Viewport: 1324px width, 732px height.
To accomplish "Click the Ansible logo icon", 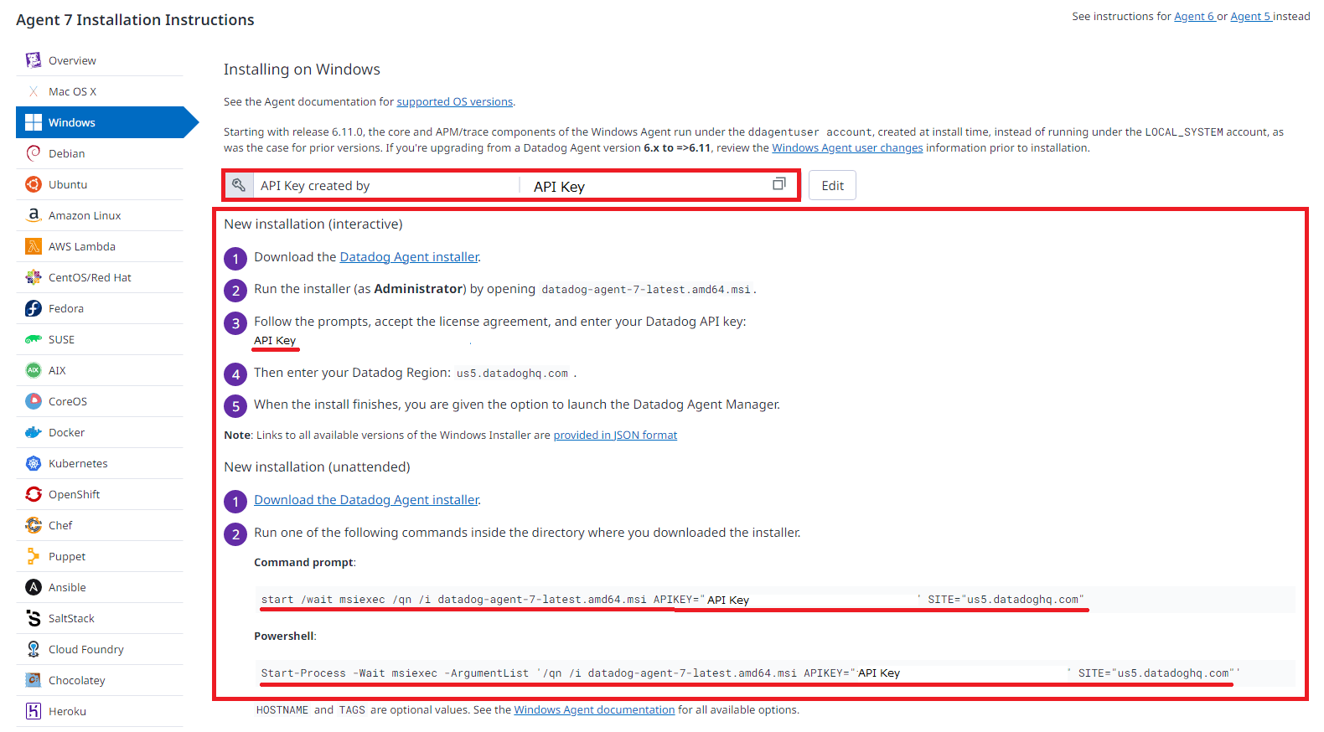I will click(34, 587).
